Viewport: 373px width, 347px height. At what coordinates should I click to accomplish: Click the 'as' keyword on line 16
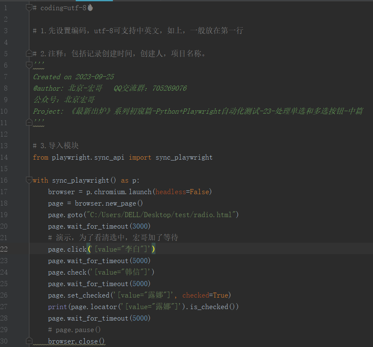click(125, 180)
